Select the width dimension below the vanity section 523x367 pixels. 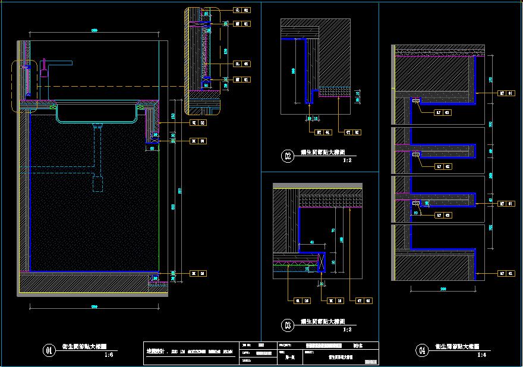94,306
